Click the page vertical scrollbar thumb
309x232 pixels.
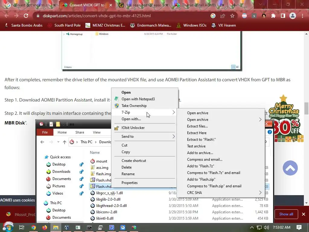[307, 108]
